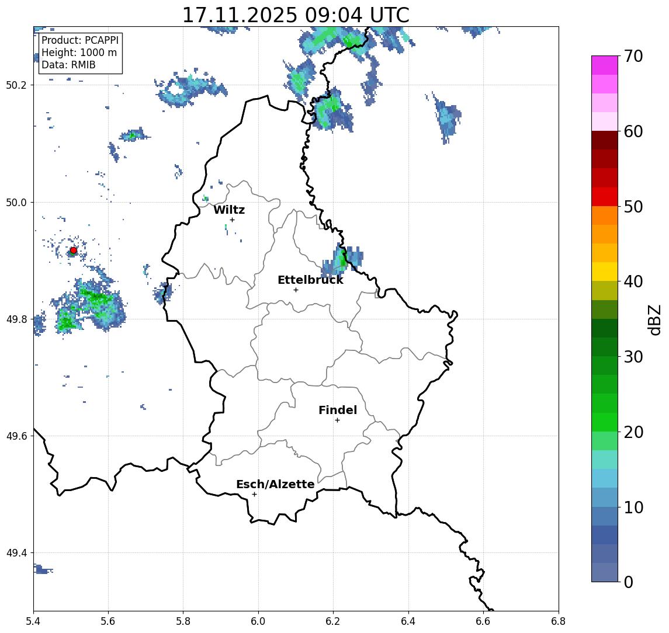Click longitude label 6.0

259,621
